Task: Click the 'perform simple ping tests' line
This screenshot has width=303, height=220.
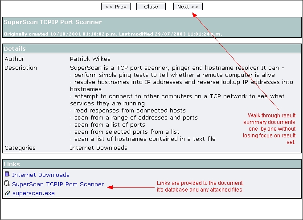Action: (172, 75)
